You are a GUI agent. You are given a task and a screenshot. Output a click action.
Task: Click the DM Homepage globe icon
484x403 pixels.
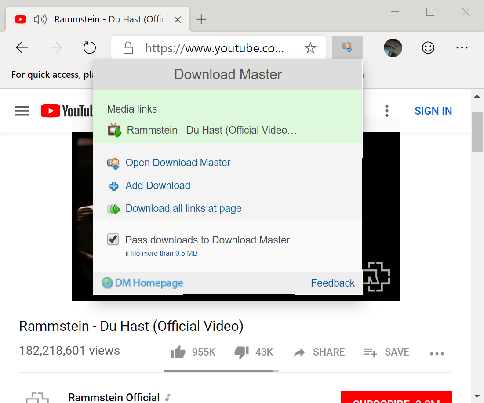pyautogui.click(x=107, y=282)
